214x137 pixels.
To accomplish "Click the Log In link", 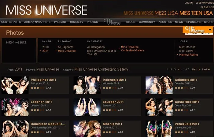I will pyautogui.click(x=189, y=3).
